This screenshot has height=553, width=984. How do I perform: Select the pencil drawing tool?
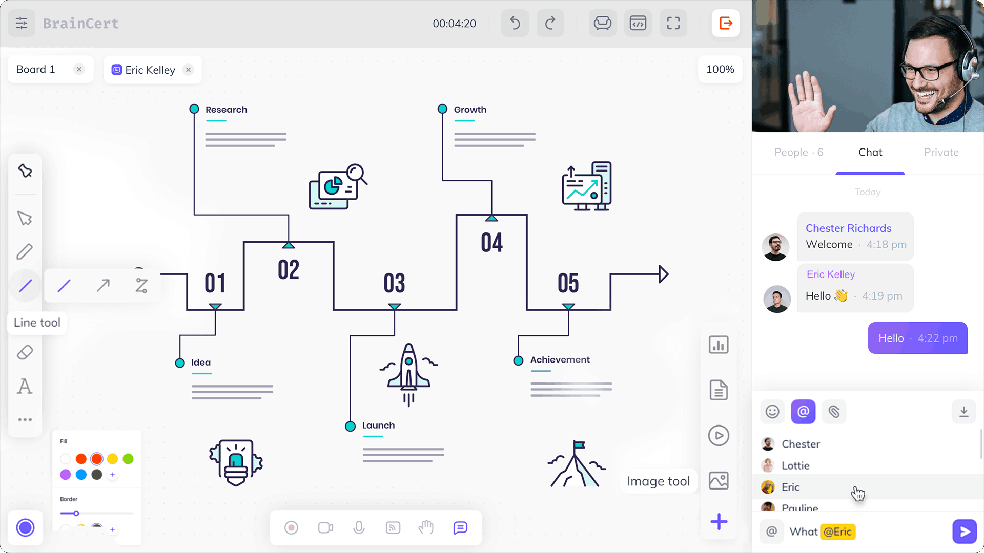pyautogui.click(x=25, y=251)
